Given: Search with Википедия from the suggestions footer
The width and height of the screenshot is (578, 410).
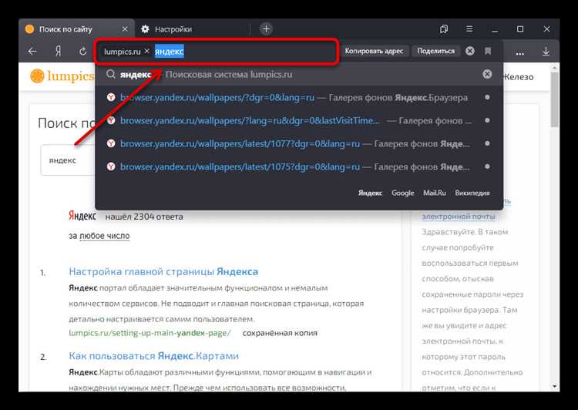Looking at the screenshot, I should pos(472,193).
